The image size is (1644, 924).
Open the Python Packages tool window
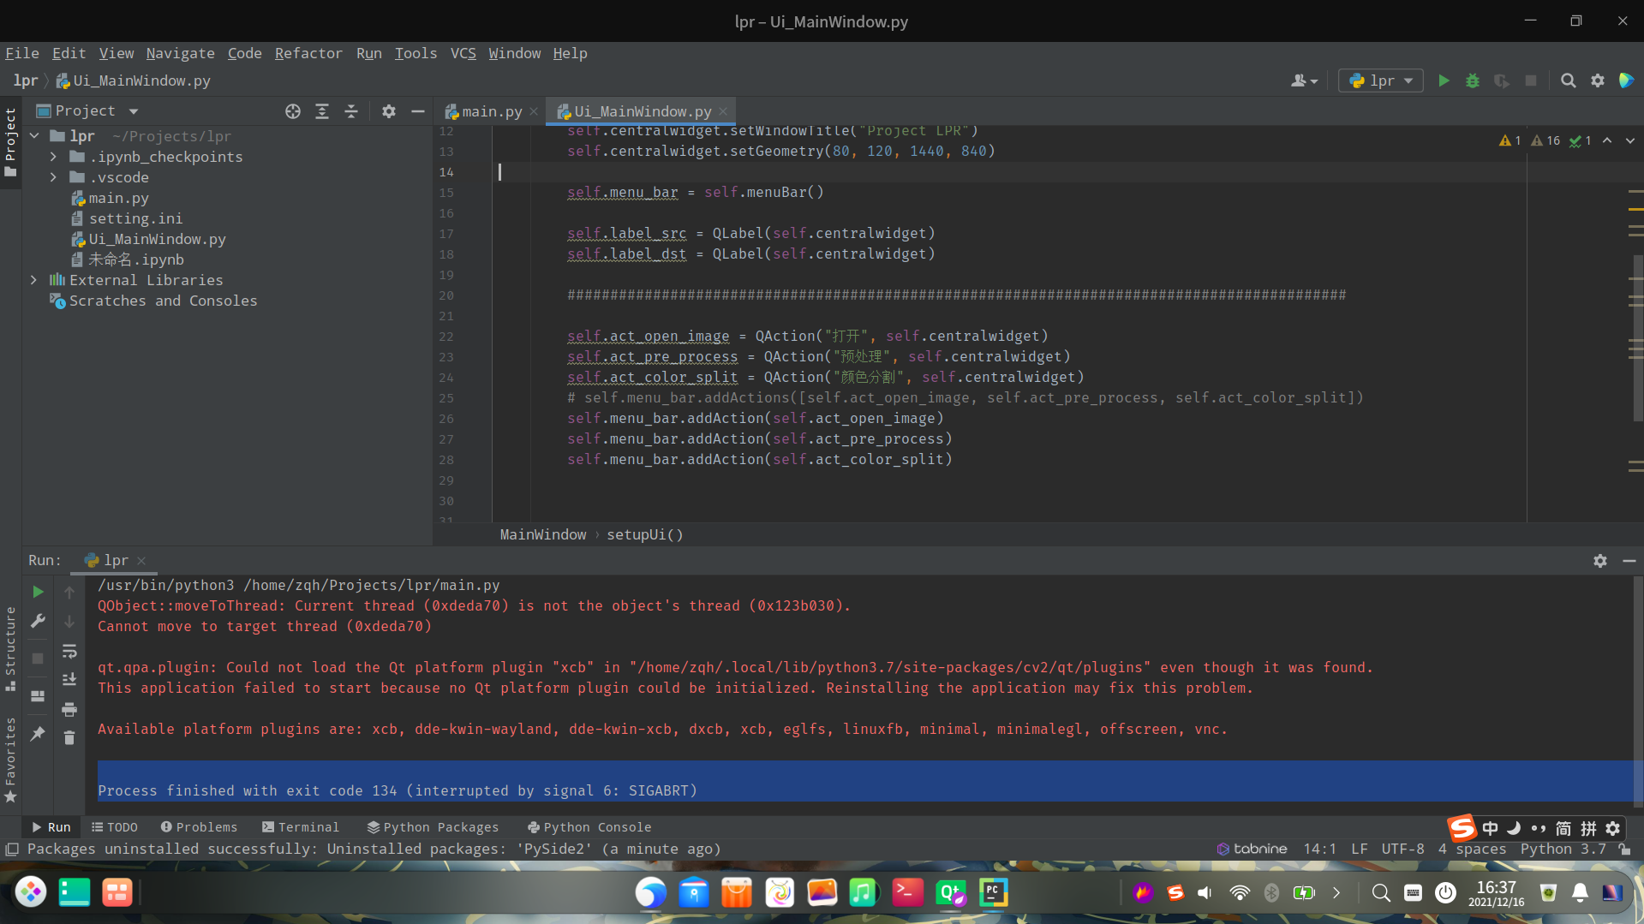tap(433, 827)
